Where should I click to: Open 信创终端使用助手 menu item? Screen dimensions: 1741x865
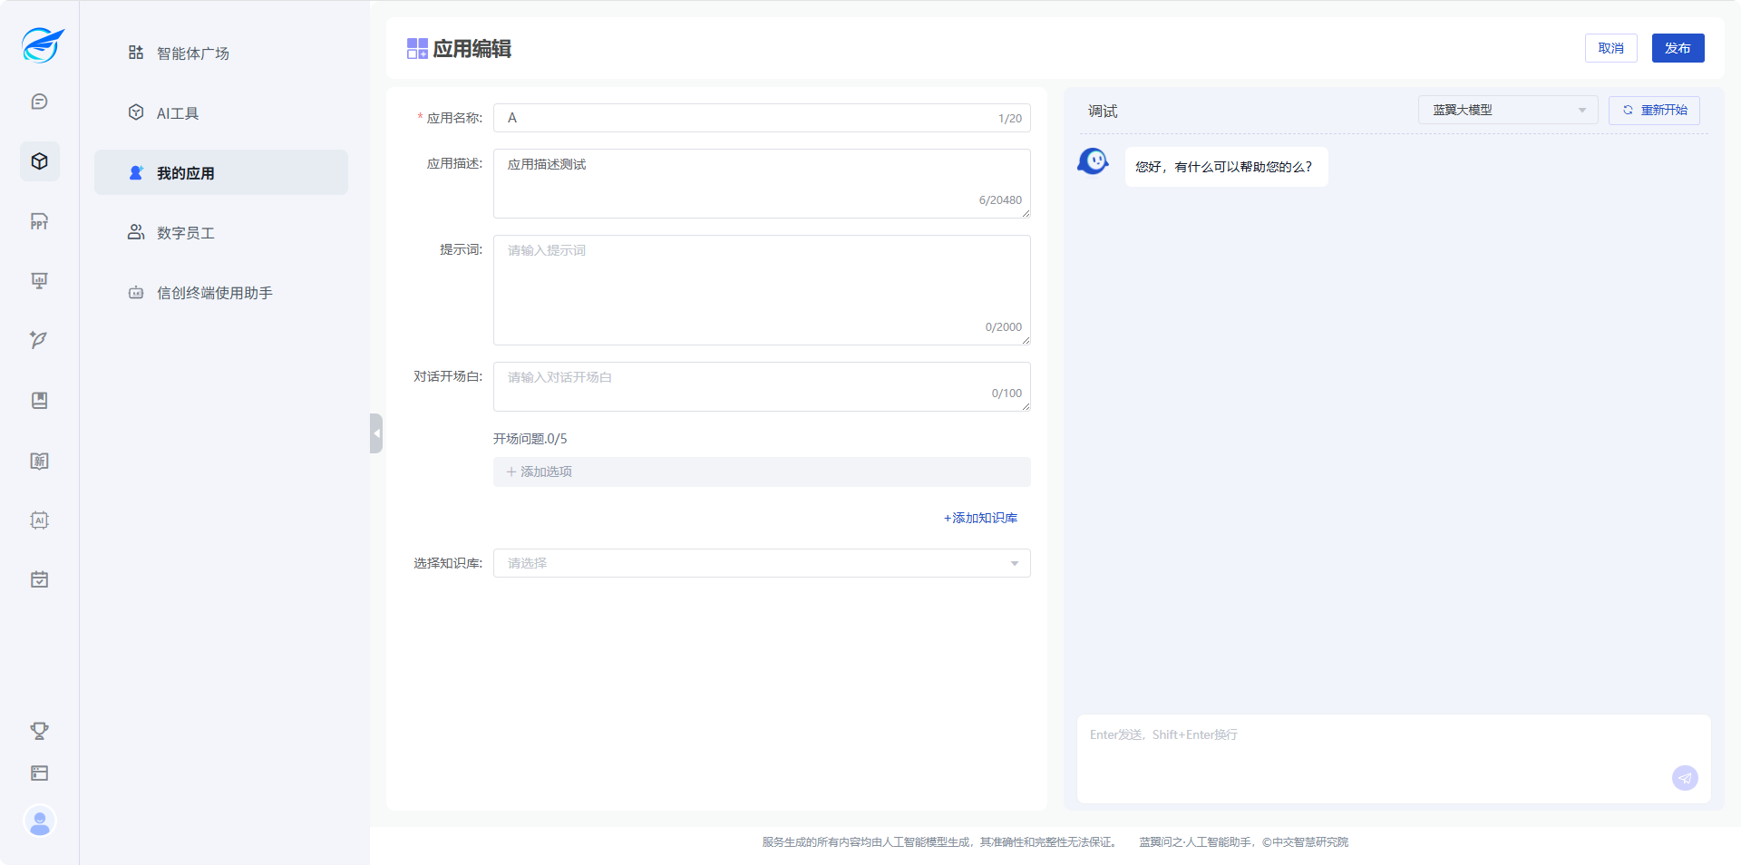[221, 292]
